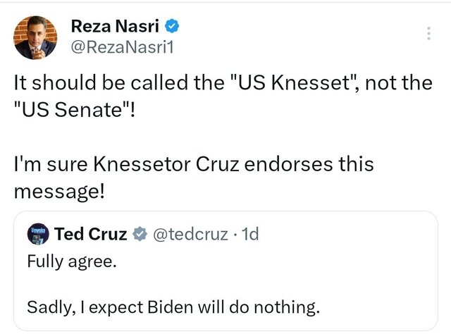The width and height of the screenshot is (451, 334).
Task: Click Reza Nasri's blue verified badge
Action: [171, 27]
